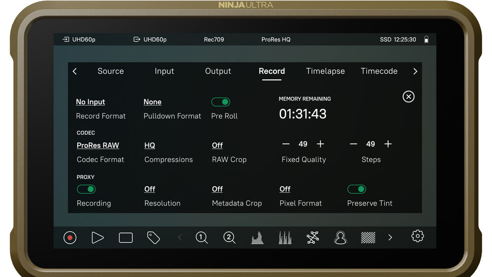Increase Steps with plus
Viewport: 492px width, 277px height.
[388, 144]
